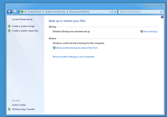The height and width of the screenshot is (117, 167).
Task: Click shield icon beside Windows Easy Transfer
Action: coord(9,109)
